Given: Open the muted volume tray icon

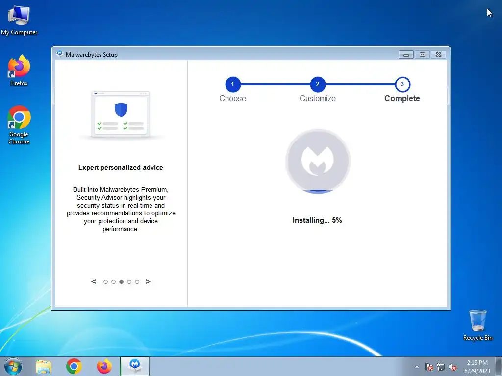Looking at the screenshot, I should [x=452, y=367].
